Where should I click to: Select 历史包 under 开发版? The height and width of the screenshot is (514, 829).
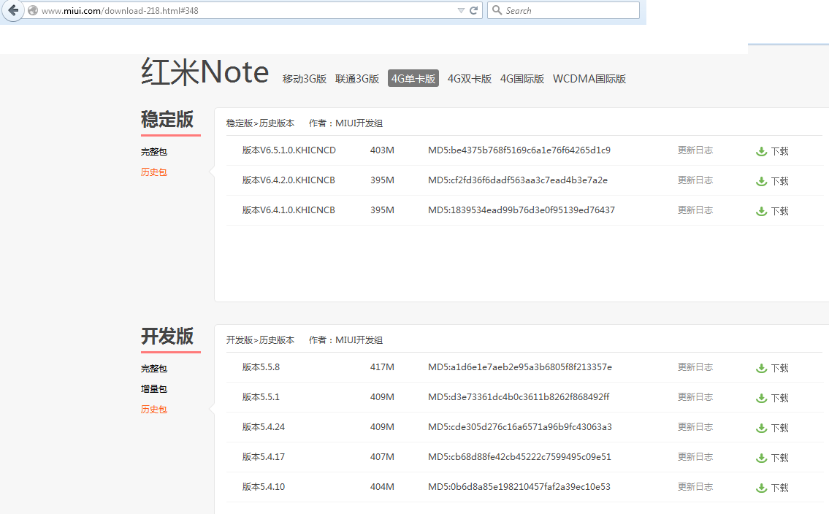coord(154,410)
